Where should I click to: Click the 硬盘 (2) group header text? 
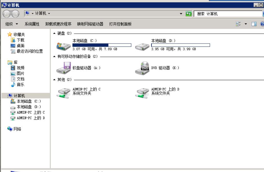[x=64, y=33]
